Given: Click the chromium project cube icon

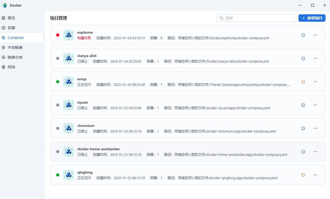Looking at the screenshot, I should pos(69,128).
